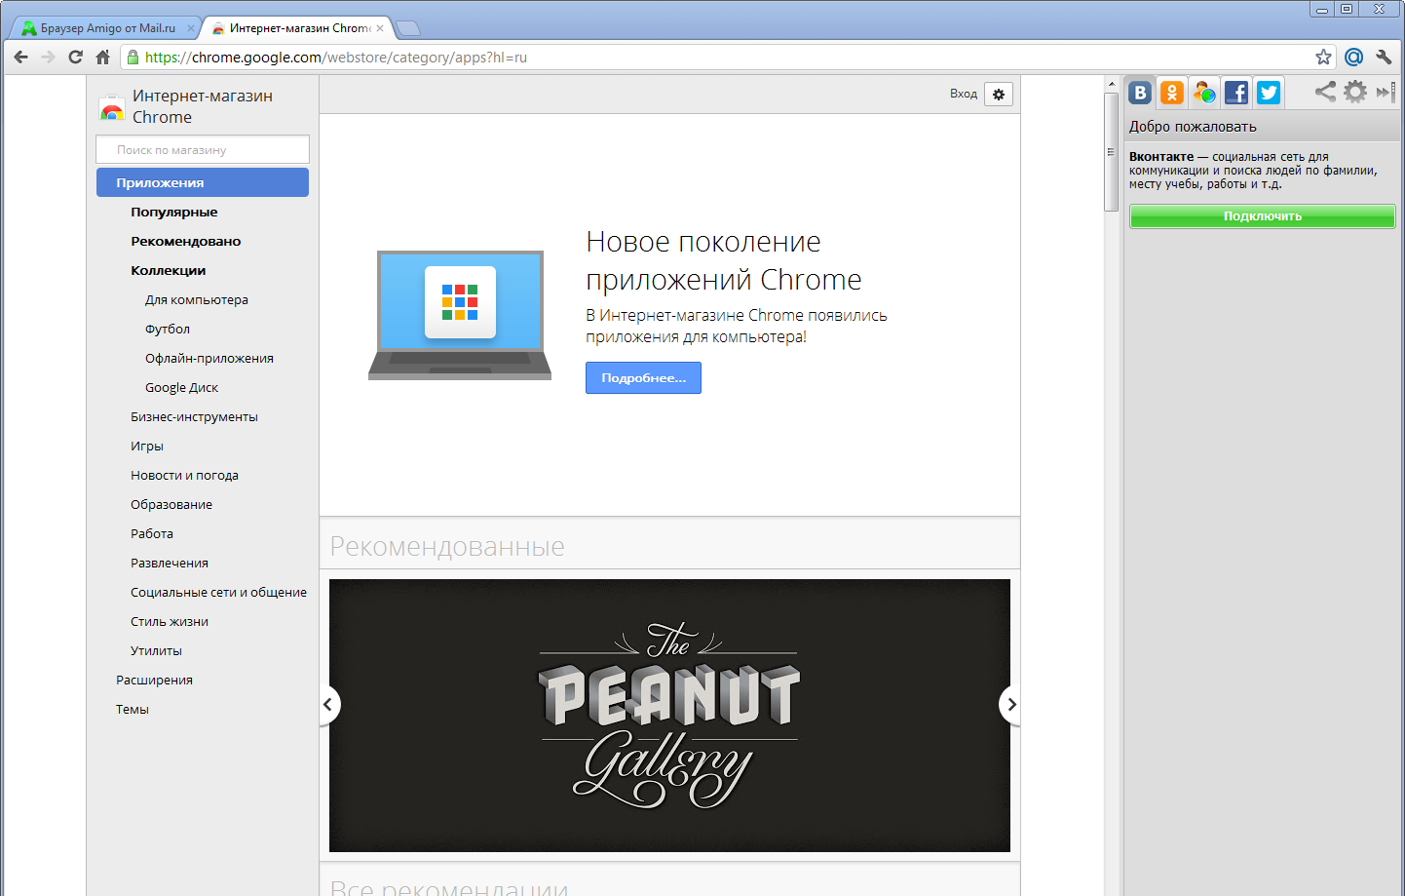Collapse the social sidebar with the arrow icon
Image resolution: width=1405 pixels, height=896 pixels.
point(1385,92)
